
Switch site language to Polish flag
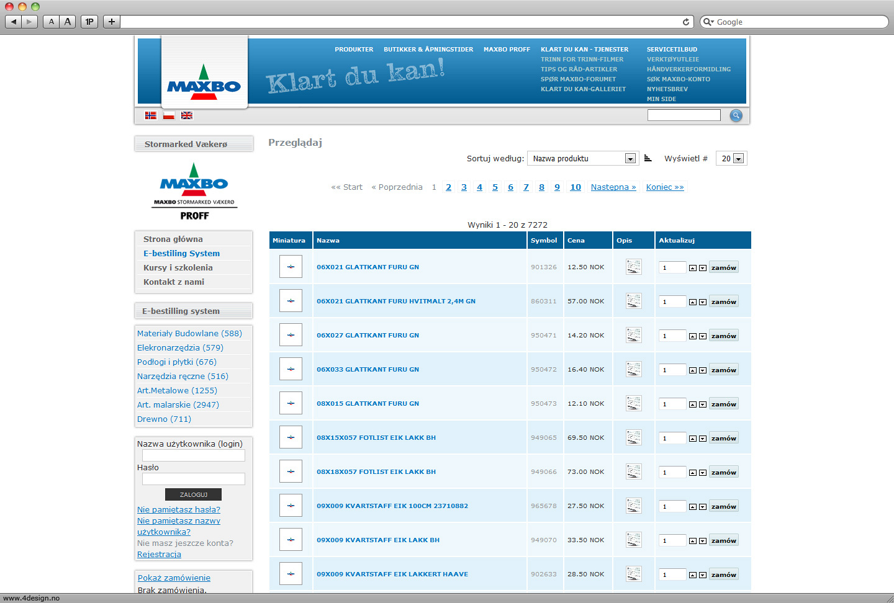(169, 115)
